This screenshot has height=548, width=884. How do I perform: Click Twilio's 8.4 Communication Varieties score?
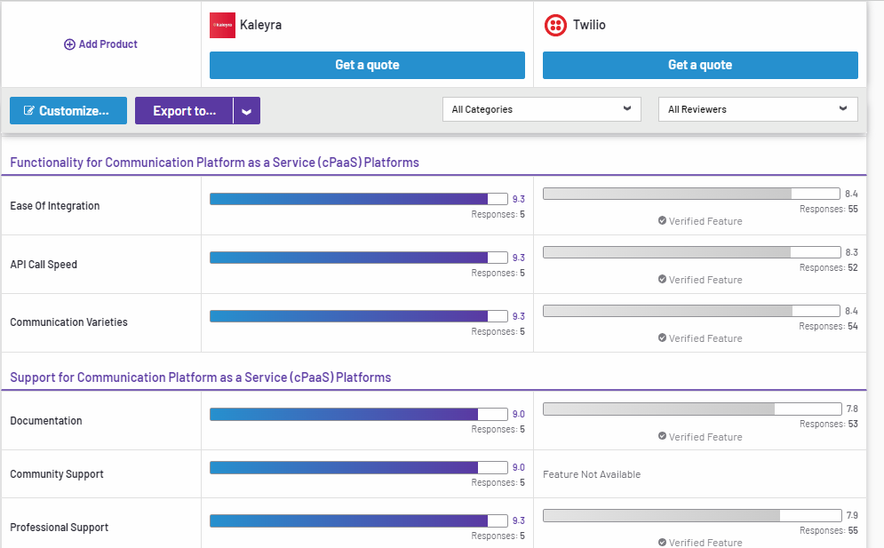point(851,311)
